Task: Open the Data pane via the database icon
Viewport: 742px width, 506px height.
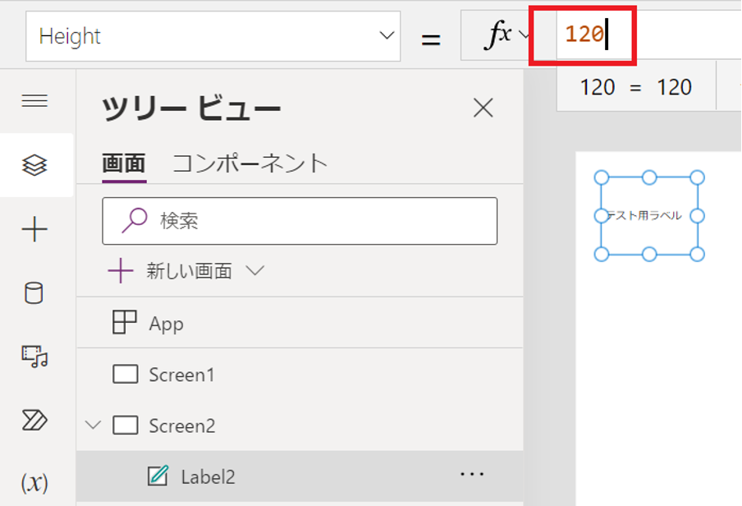Action: 34,292
